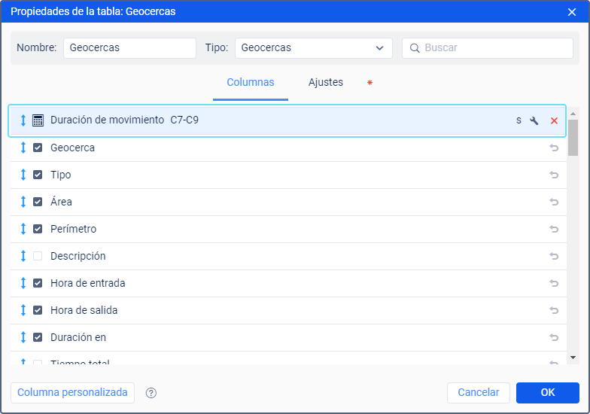The image size is (590, 414).
Task: Click the Duración en label
Action: 78,337
